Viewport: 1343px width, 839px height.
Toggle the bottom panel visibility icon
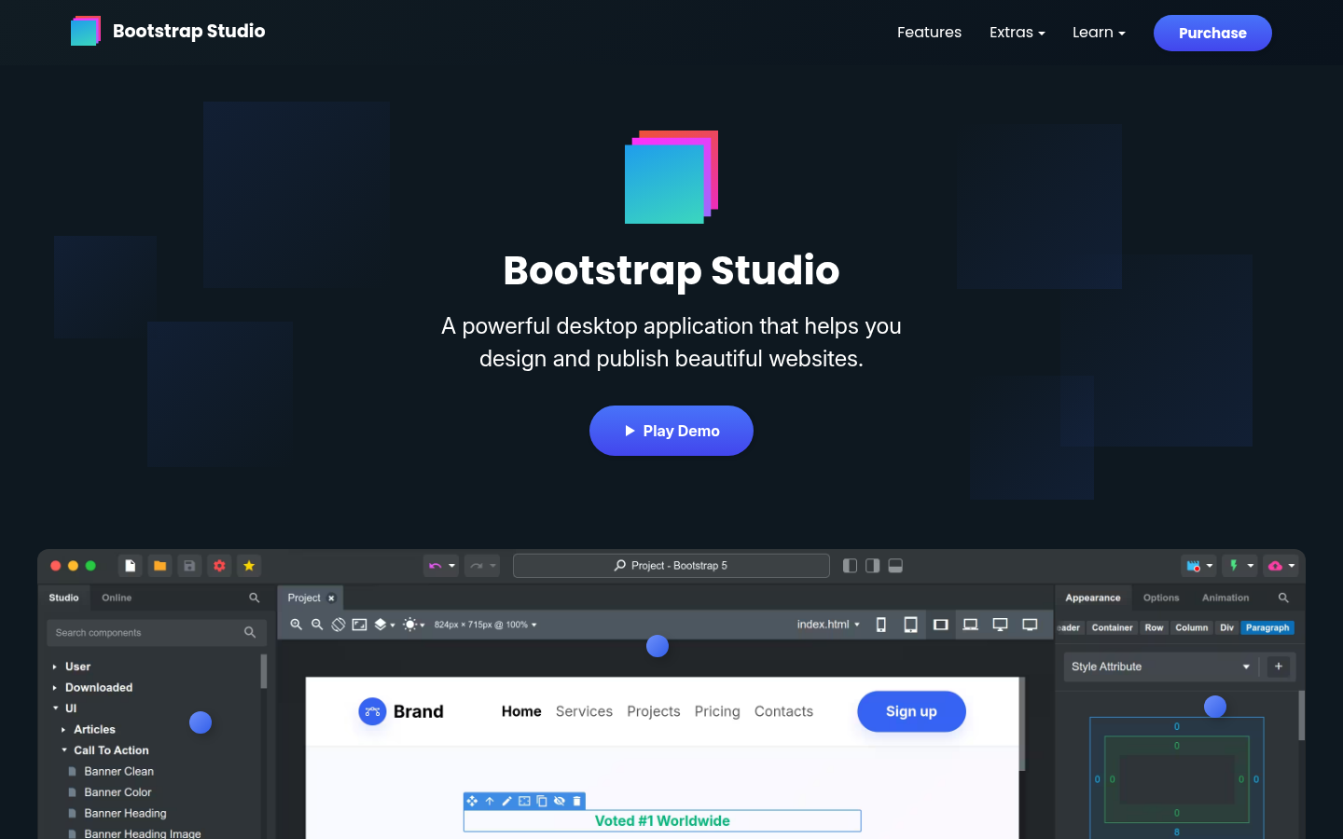tap(895, 566)
